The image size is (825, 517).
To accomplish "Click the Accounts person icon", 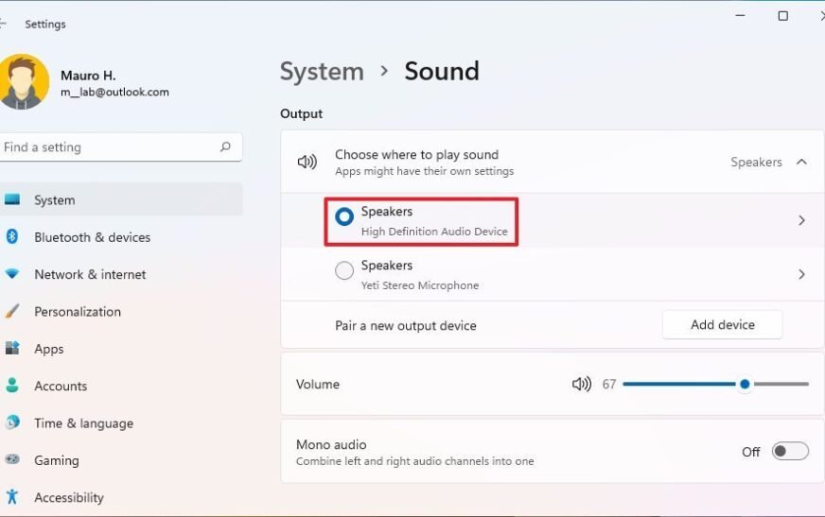I will 12,385.
